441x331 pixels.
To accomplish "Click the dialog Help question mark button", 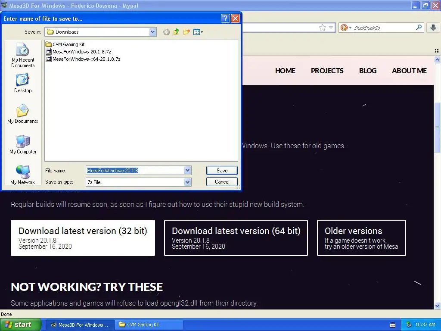I will point(225,18).
